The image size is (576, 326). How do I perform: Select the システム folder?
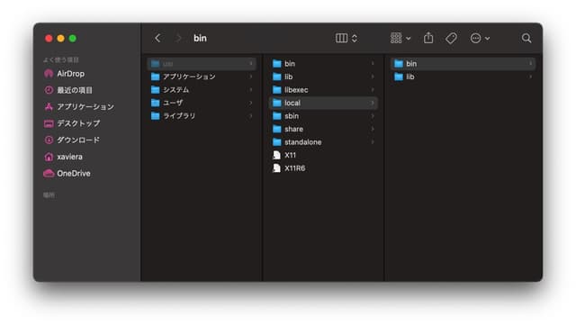tap(202, 90)
